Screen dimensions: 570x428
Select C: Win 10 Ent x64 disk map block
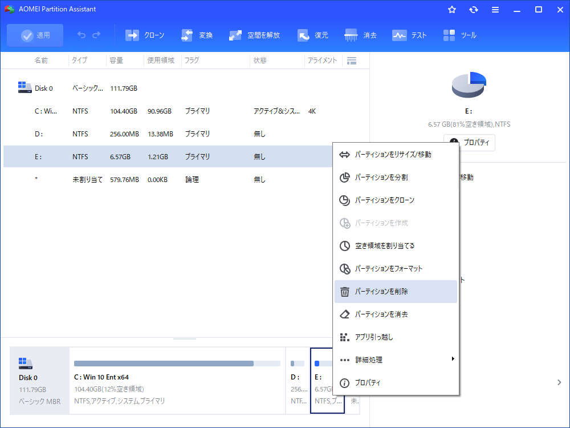(x=177, y=381)
